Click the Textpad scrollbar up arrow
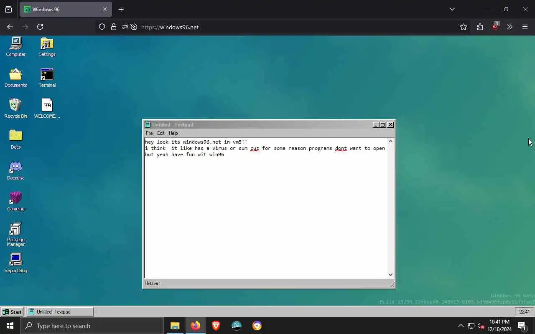 pyautogui.click(x=391, y=141)
